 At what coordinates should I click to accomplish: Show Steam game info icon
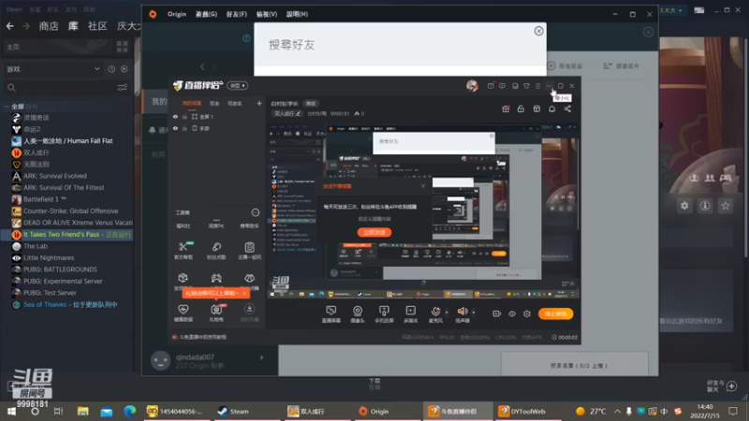[705, 206]
